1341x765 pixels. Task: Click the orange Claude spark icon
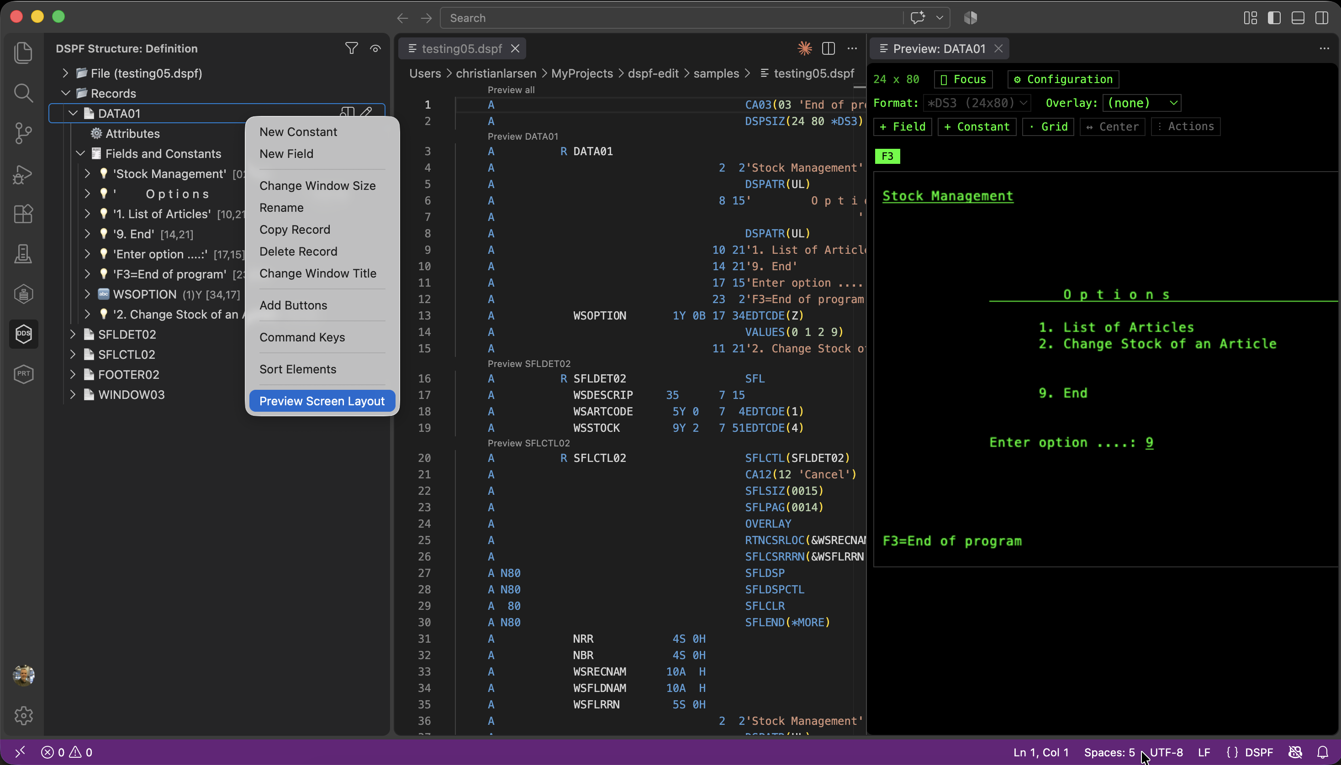click(x=804, y=48)
